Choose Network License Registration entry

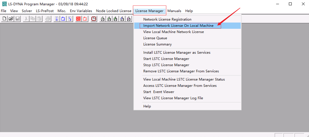coord(167,19)
